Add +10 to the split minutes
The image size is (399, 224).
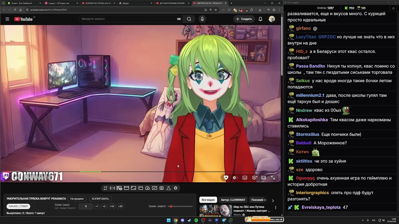click(112, 206)
